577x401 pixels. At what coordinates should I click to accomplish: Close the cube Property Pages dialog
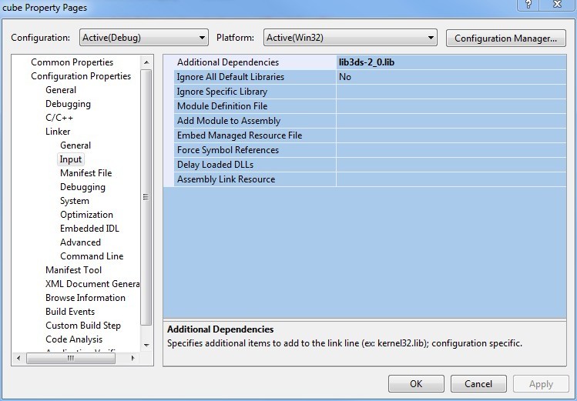click(557, 5)
